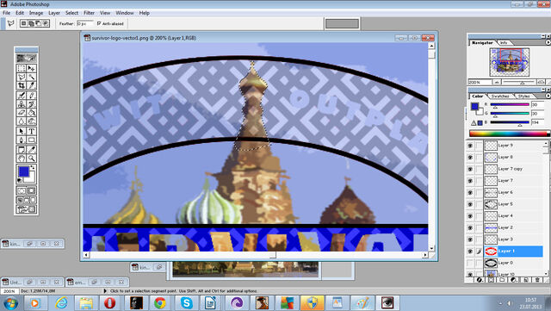Screen dimensions: 551x311
Task: Hide Layer 8 with its eye icon
Action: (470, 158)
